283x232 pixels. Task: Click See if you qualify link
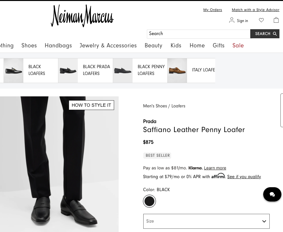pyautogui.click(x=244, y=177)
